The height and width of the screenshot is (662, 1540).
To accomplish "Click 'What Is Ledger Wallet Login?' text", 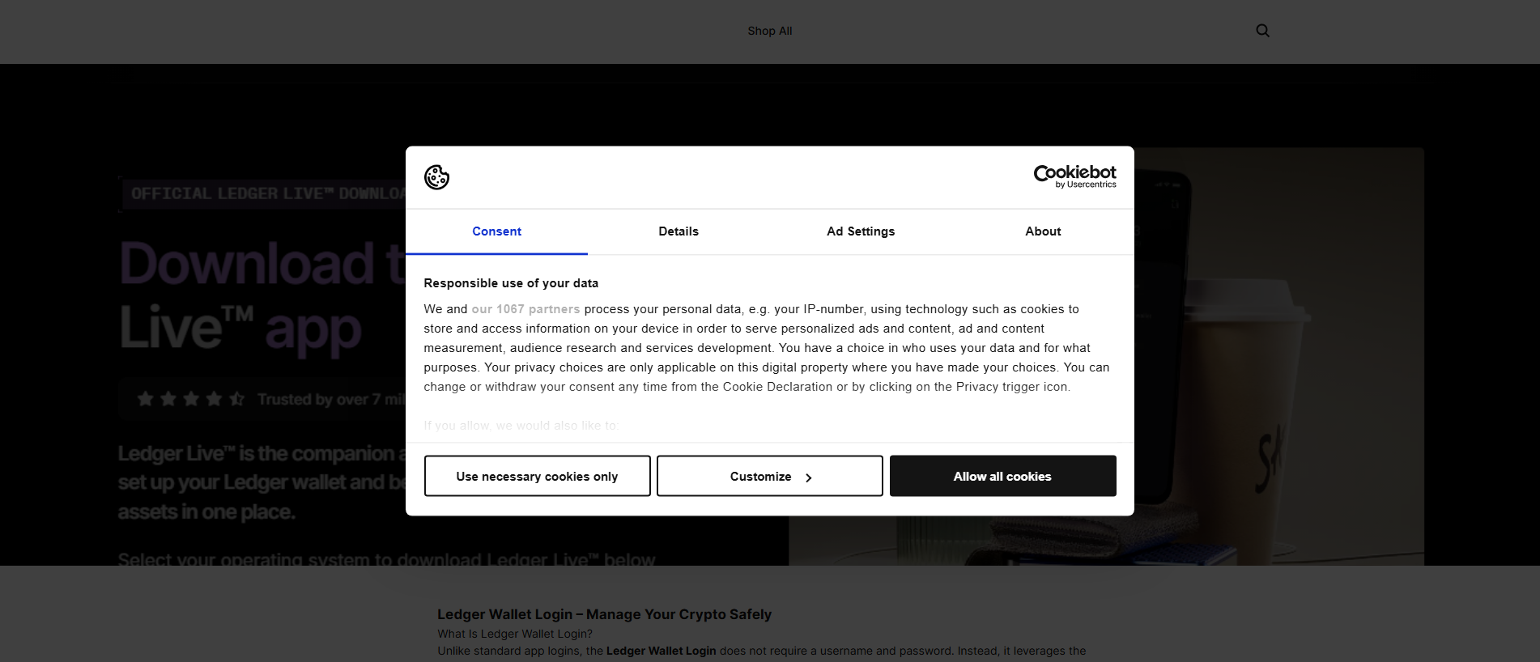I will (515, 634).
